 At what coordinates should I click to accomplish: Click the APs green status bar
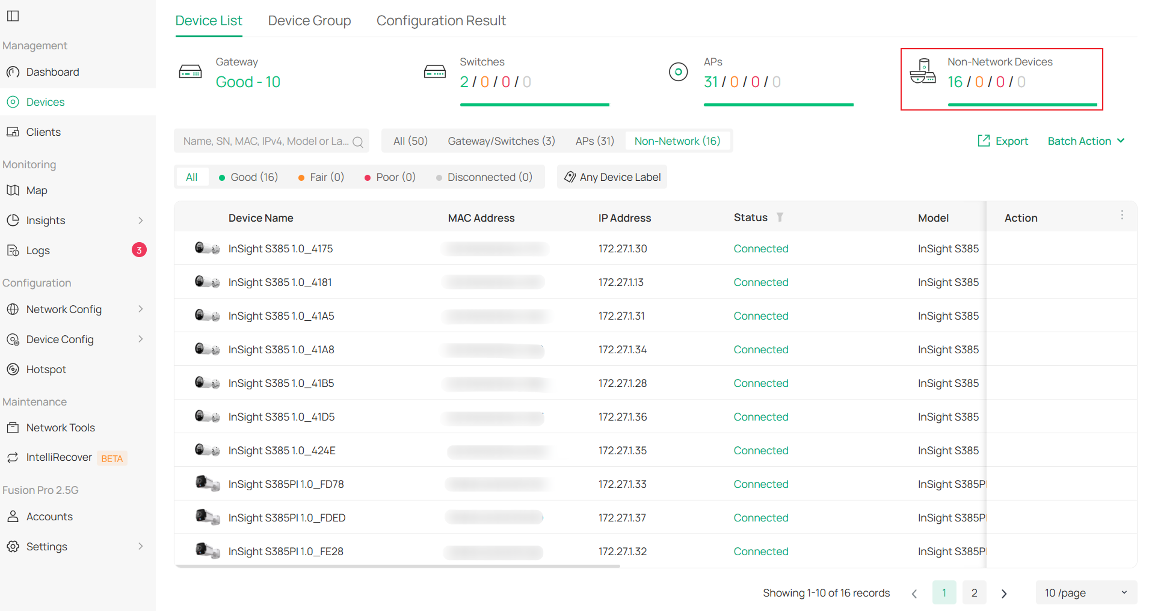tap(779, 105)
